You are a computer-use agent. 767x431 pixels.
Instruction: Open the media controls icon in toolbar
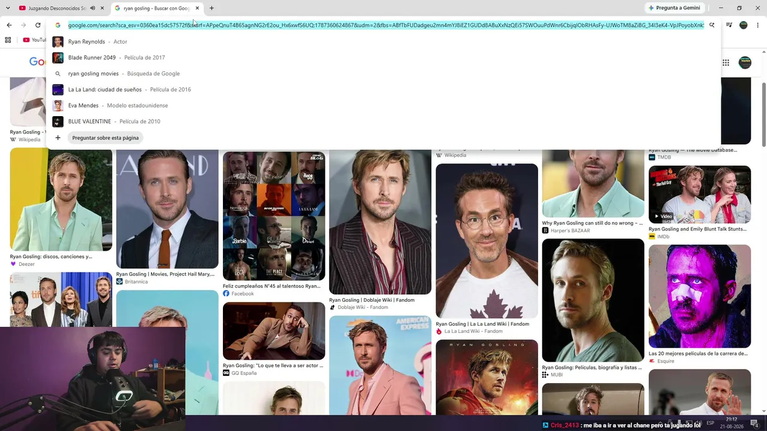[x=729, y=25]
